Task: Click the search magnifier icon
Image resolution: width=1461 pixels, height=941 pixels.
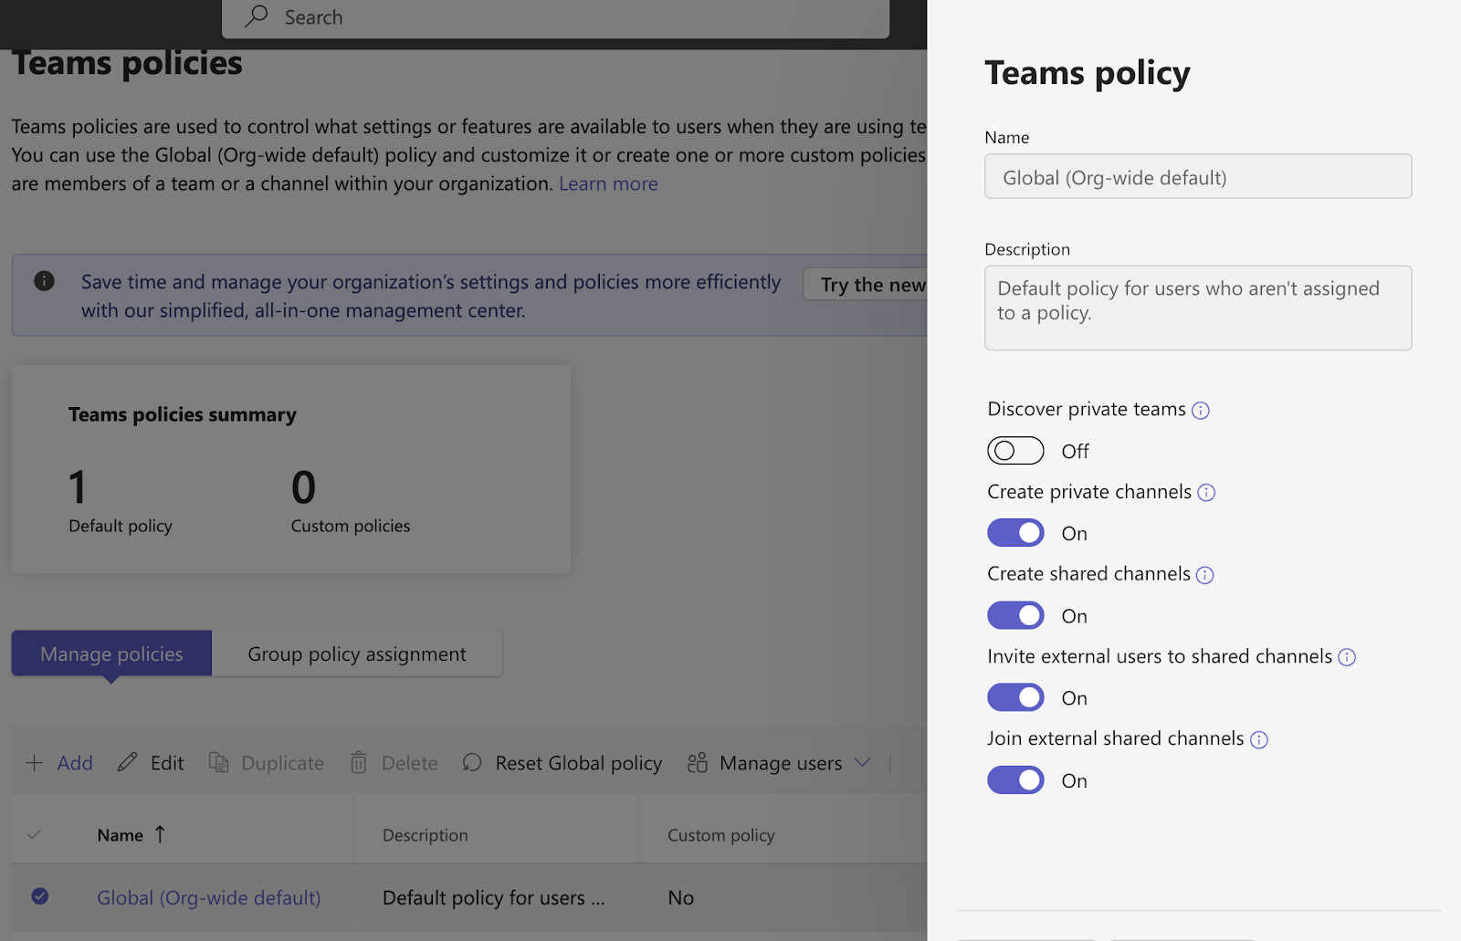Action: 257,16
